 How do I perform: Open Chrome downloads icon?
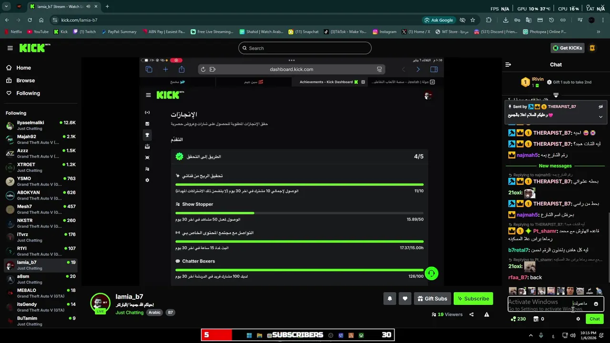click(x=506, y=20)
